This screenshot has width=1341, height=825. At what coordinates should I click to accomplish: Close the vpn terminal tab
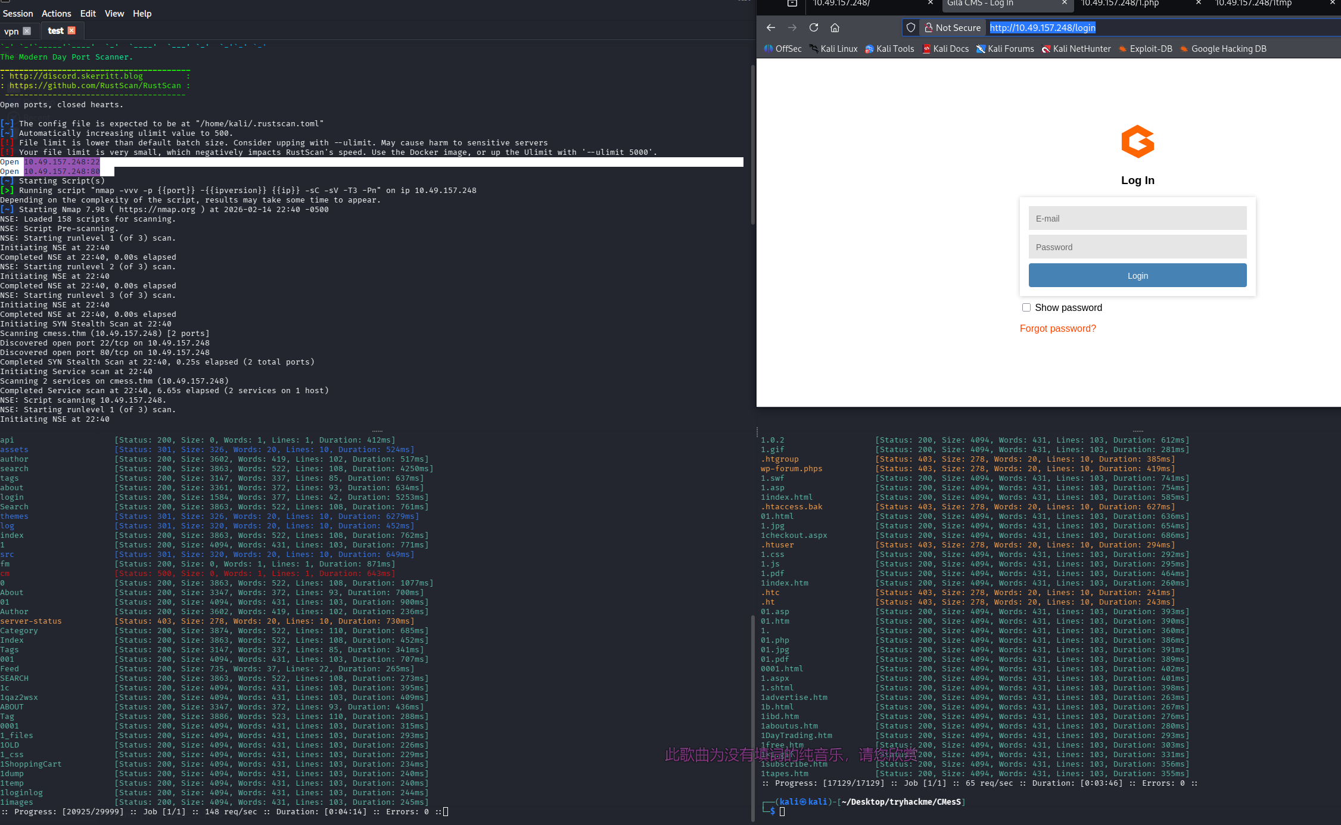coord(27,31)
